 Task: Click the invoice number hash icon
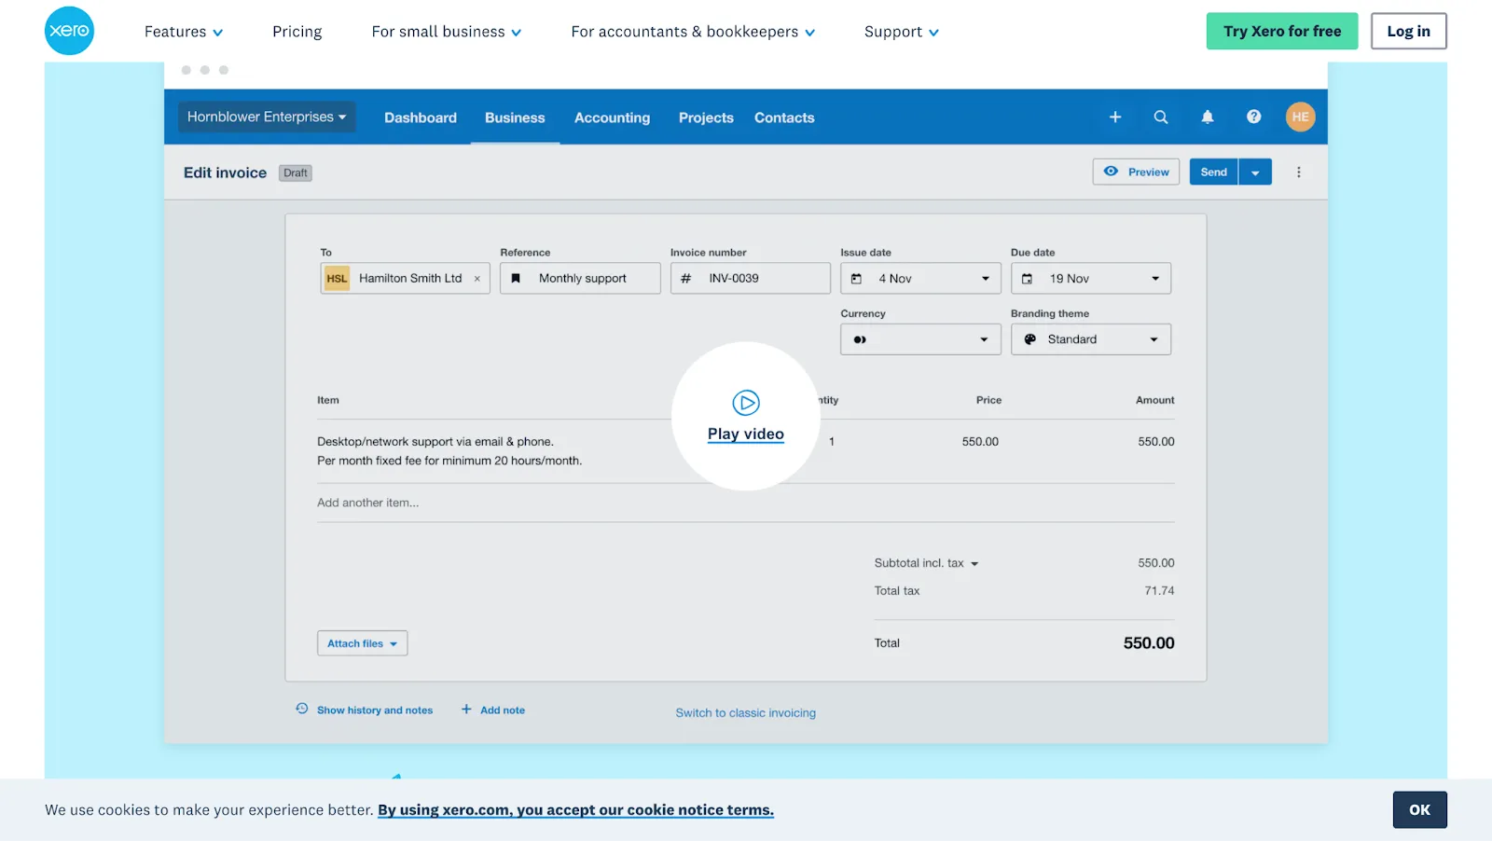tap(686, 279)
